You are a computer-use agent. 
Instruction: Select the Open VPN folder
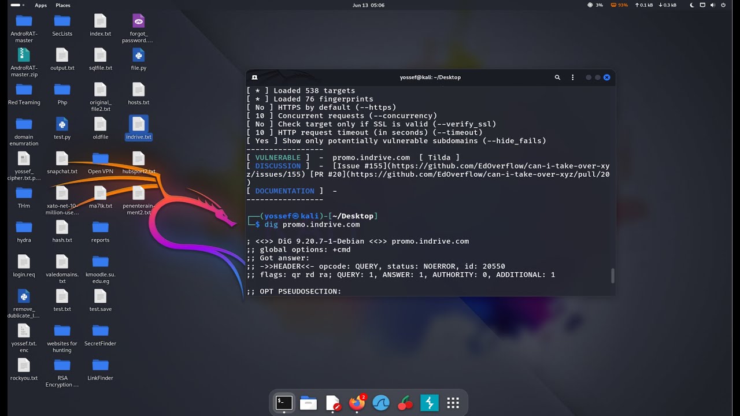pyautogui.click(x=100, y=164)
